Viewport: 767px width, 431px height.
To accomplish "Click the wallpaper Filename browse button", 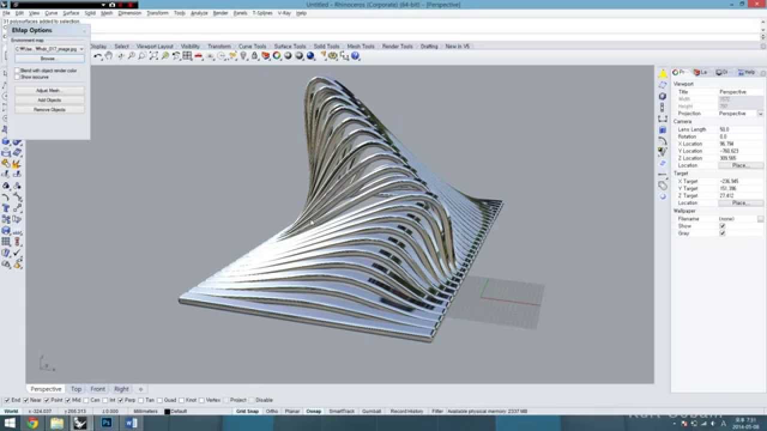I will [x=760, y=218].
